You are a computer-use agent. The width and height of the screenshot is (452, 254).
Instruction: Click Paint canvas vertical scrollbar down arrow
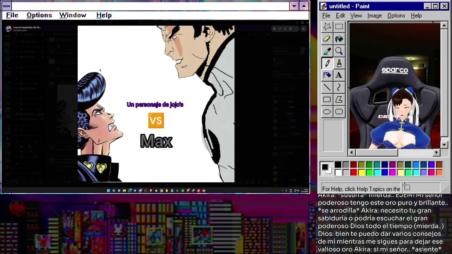444,145
